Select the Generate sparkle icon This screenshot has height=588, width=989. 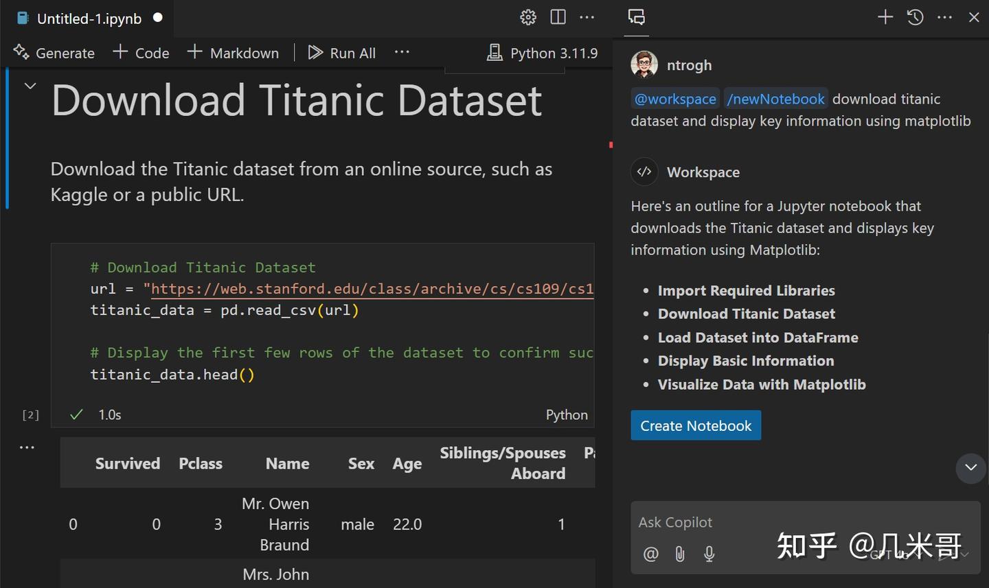tap(21, 52)
